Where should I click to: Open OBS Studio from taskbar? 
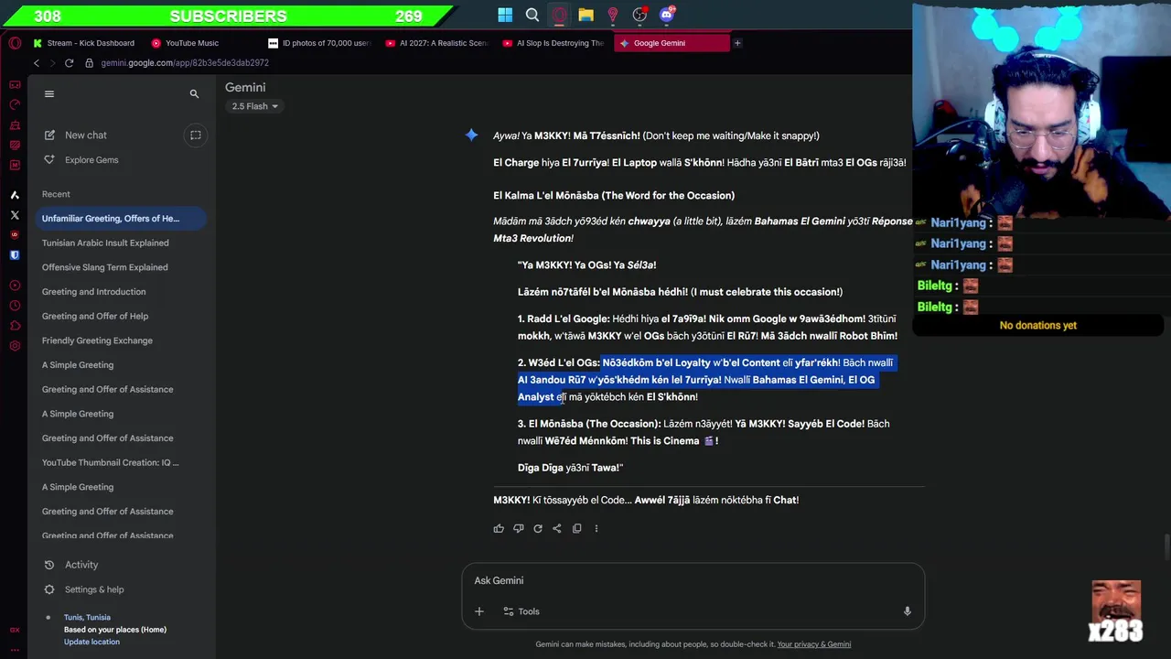coord(639,15)
